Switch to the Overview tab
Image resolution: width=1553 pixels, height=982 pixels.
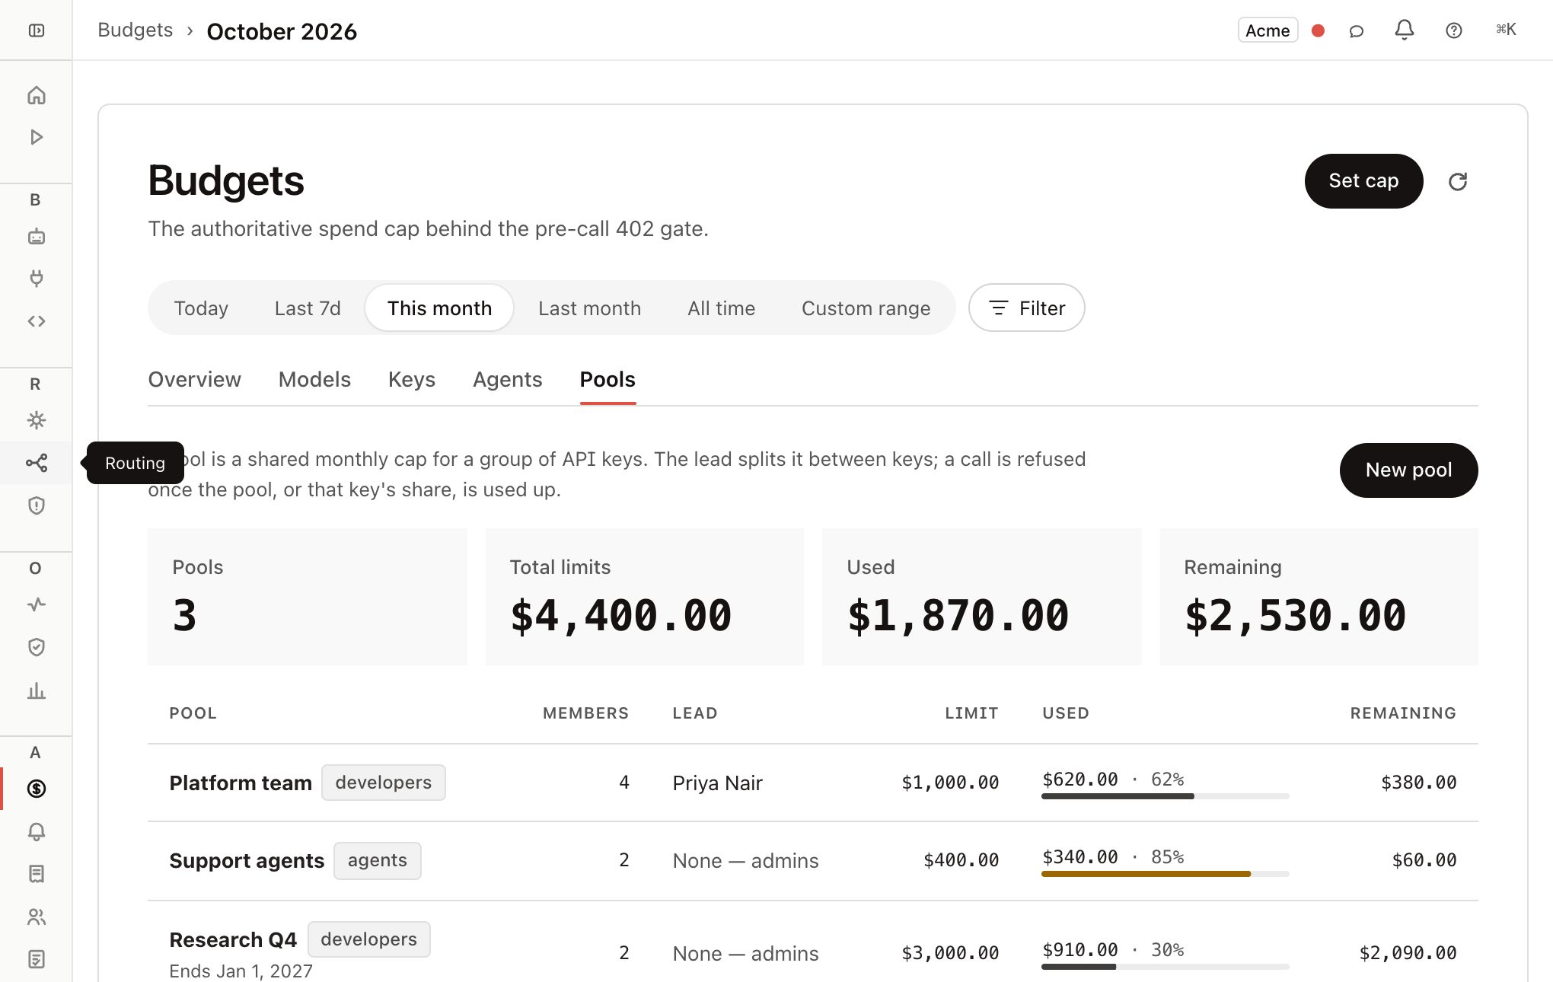click(x=194, y=379)
